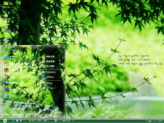Switch to the Chrome 桌面 - 壁纸 taskbar window
Screen dimensions: 164x123
tap(39, 121)
